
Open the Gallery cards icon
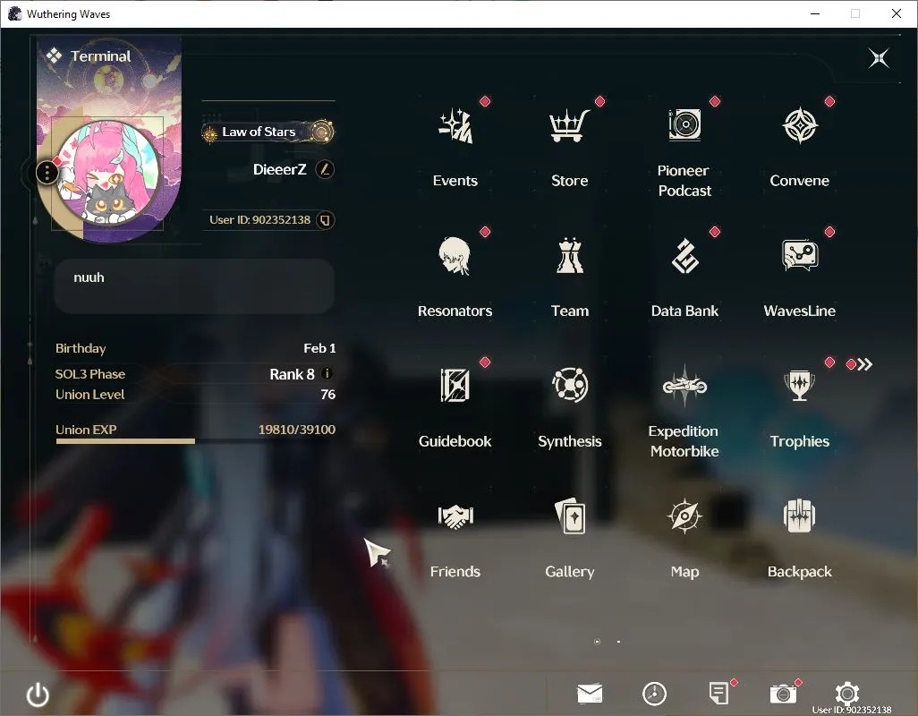(x=570, y=516)
